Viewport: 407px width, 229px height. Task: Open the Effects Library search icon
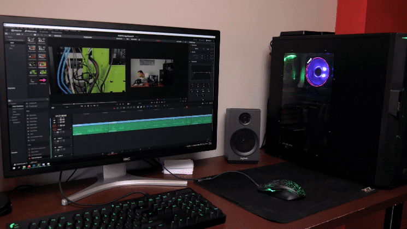click(x=47, y=99)
